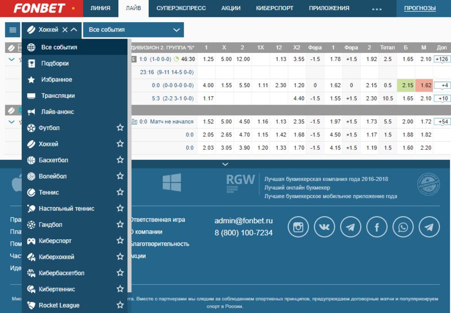The image size is (451, 313).
Task: Toggle favorite star for Киберспорт
Action: (x=120, y=241)
